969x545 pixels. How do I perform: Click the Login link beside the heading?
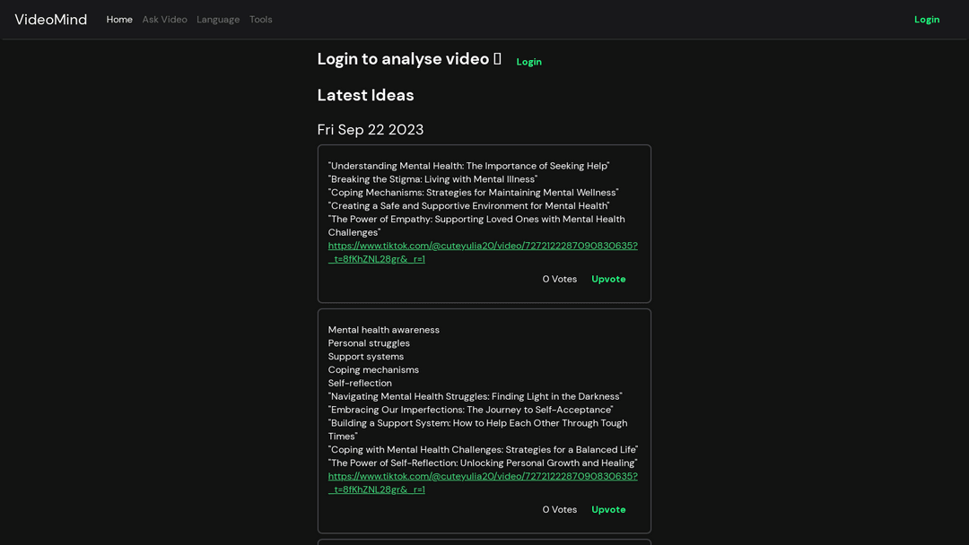tap(528, 62)
